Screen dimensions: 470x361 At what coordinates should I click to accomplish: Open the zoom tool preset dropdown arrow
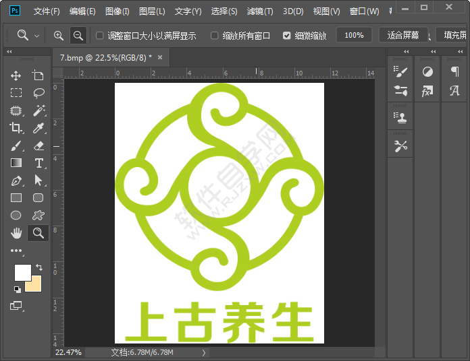tap(36, 36)
